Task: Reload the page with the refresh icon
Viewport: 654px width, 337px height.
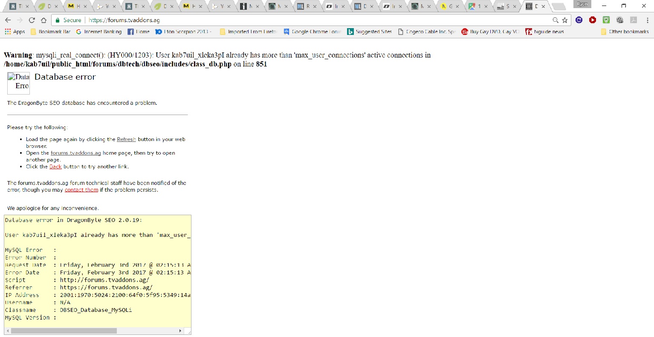Action: [32, 20]
